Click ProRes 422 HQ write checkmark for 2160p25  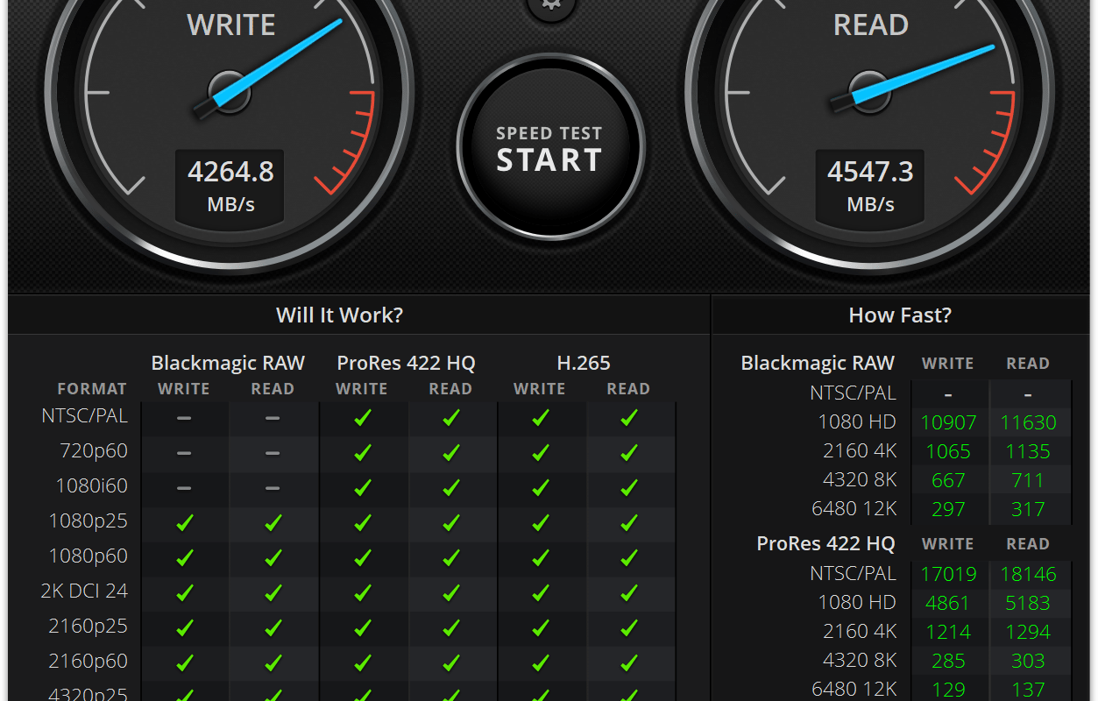click(362, 628)
